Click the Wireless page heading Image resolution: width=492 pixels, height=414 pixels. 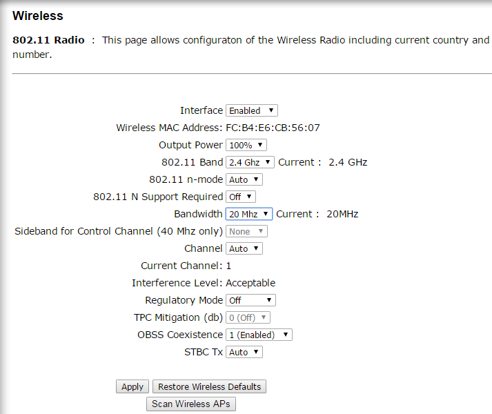(x=38, y=16)
